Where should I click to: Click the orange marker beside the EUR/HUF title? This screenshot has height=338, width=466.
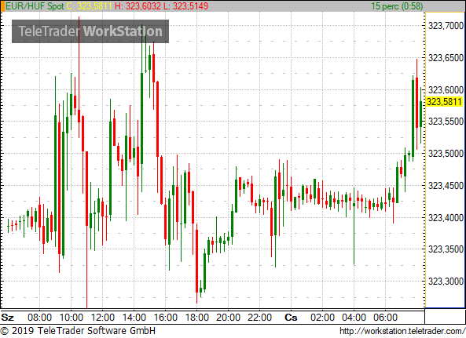[x=2, y=6]
